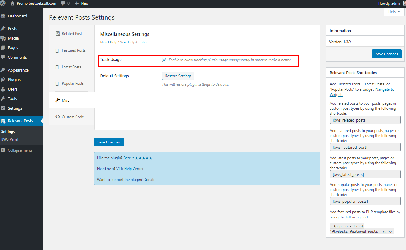
Task: Click the Users person icon
Action: [3, 89]
